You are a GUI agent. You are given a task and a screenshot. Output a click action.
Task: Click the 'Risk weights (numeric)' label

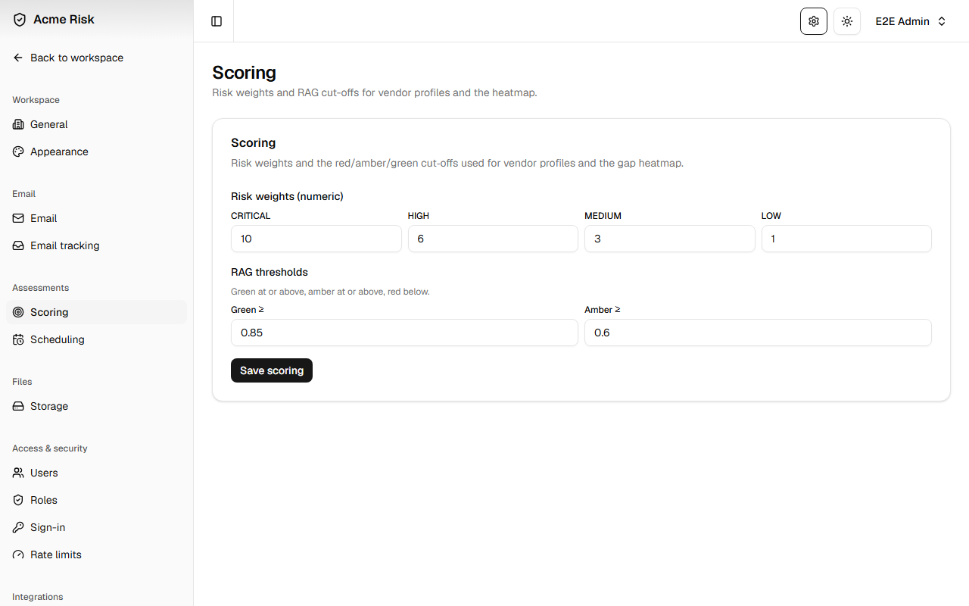coord(287,196)
